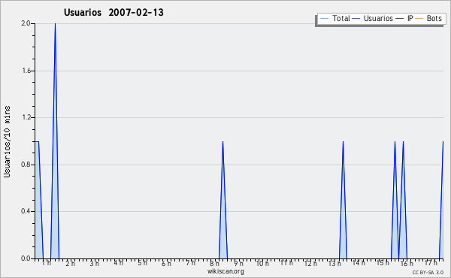Click the 'CC BY-SA 3.0' license text
Viewport: 451px width, 278px height.
(428, 272)
